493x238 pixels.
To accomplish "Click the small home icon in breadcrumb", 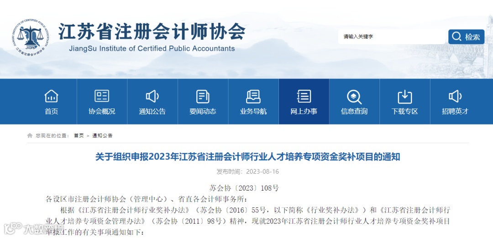I will coord(30,135).
